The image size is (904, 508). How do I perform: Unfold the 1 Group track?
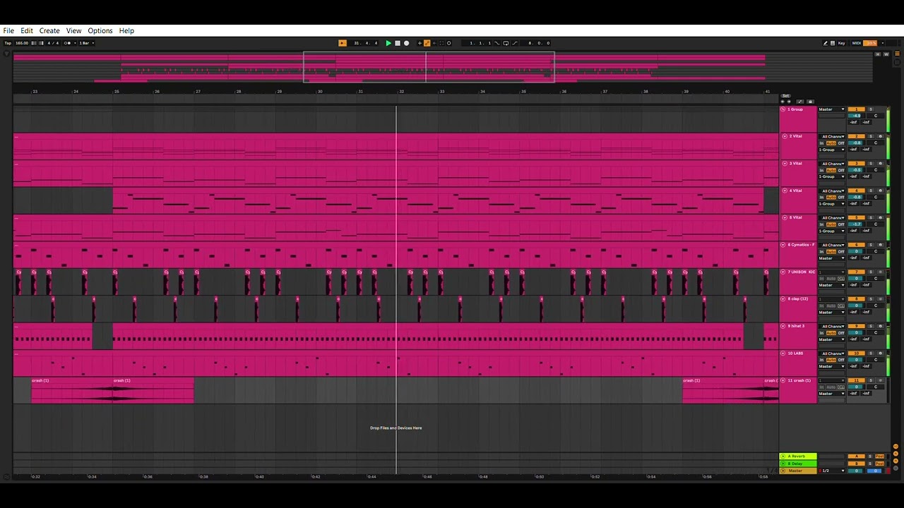(783, 109)
